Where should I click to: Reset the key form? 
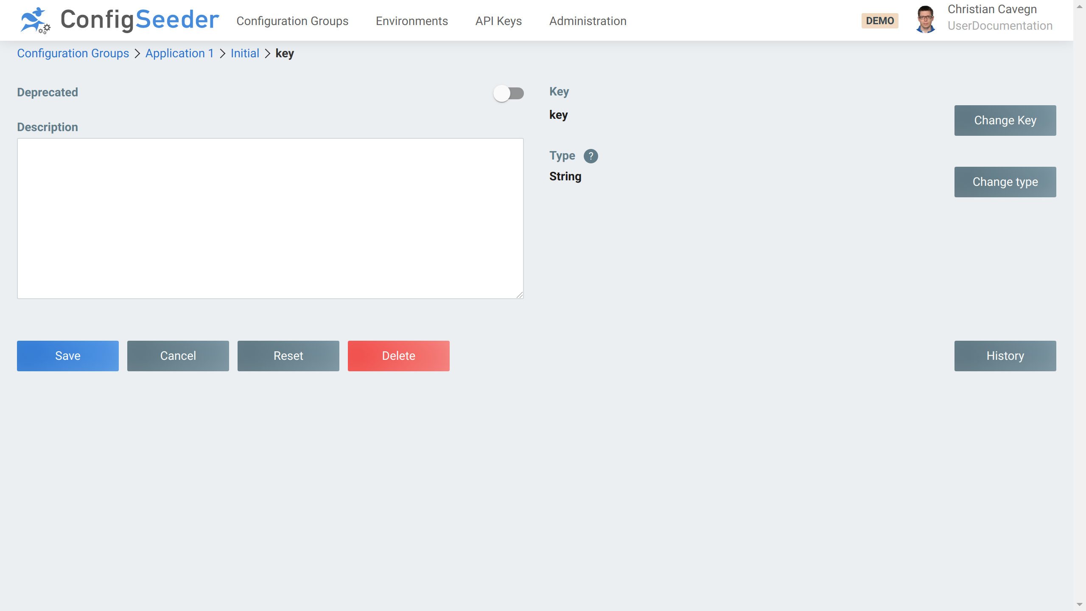tap(288, 356)
